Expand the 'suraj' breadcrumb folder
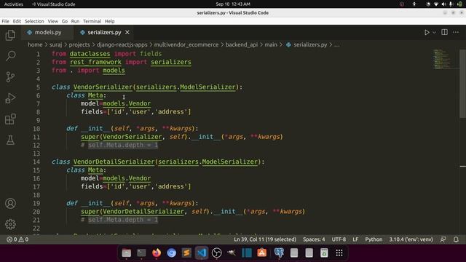Image resolution: width=466 pixels, height=262 pixels. pyautogui.click(x=55, y=45)
